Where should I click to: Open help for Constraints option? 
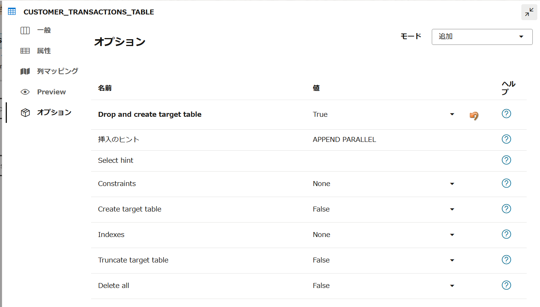click(x=506, y=183)
